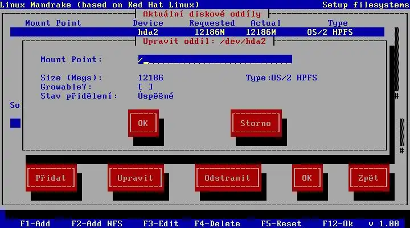Click the Mount Point column header
The height and width of the screenshot is (228, 410).
click(x=53, y=23)
